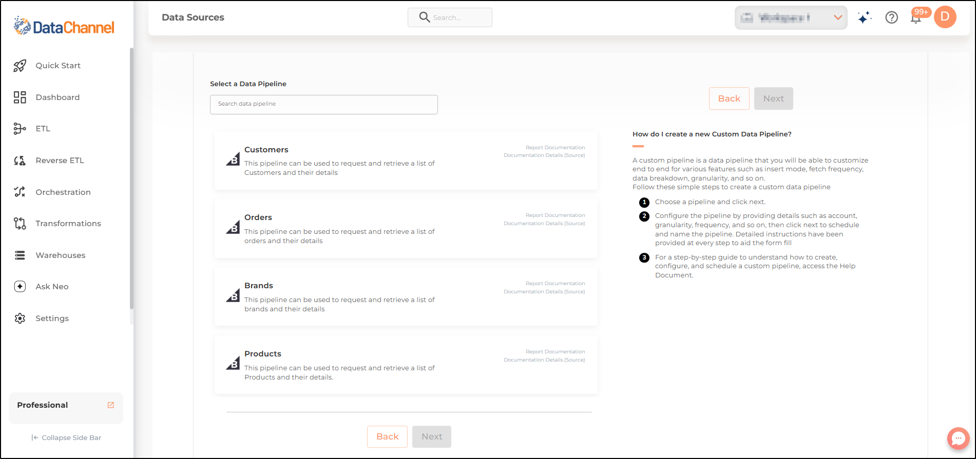Click the BigCommerce icon on Orders card
This screenshot has height=459, width=976.
(x=233, y=228)
